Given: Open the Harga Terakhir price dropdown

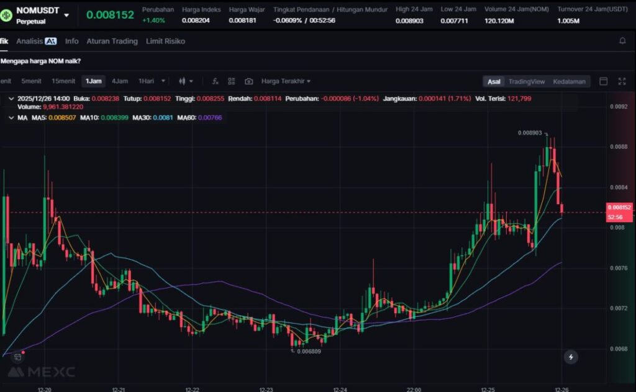Looking at the screenshot, I should click(x=286, y=81).
